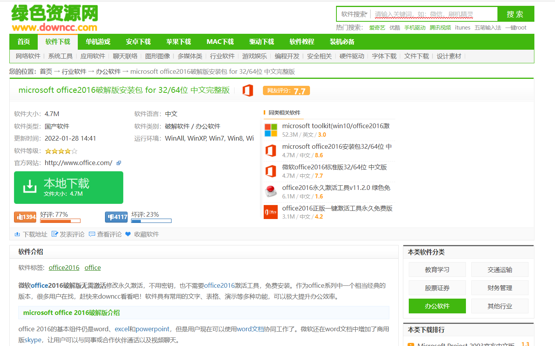This screenshot has height=346, width=555.
Task: Open the office2016 tag link
Action: click(64, 268)
